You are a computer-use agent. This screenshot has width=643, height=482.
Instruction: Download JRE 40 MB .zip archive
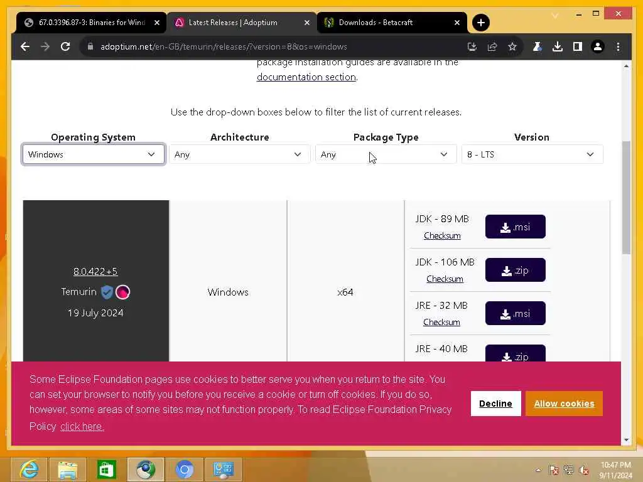(x=516, y=353)
